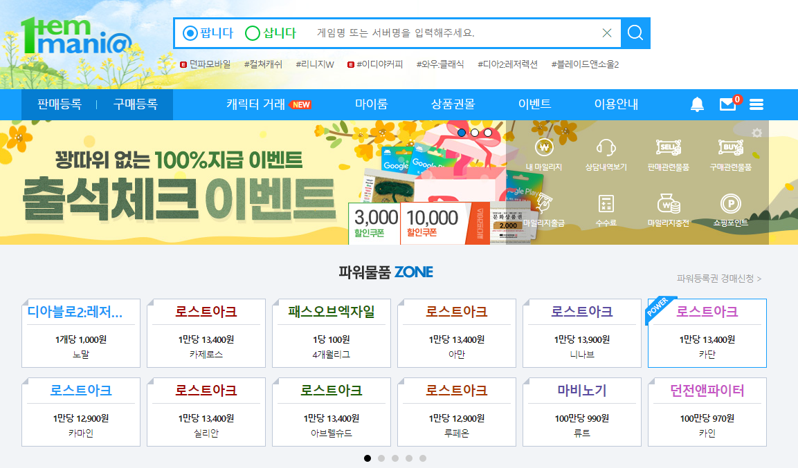Click the magnifier search button
The width and height of the screenshot is (798, 468).
[635, 33]
